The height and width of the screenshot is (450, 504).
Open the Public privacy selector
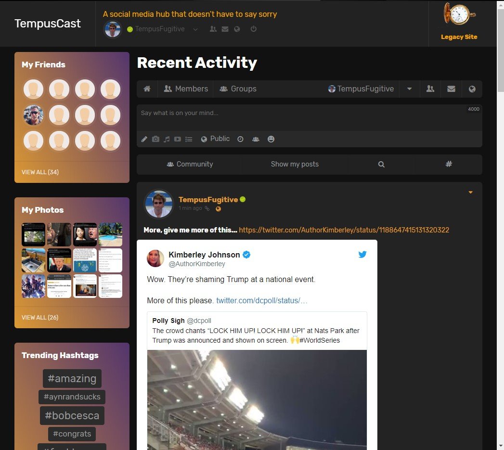coord(215,139)
